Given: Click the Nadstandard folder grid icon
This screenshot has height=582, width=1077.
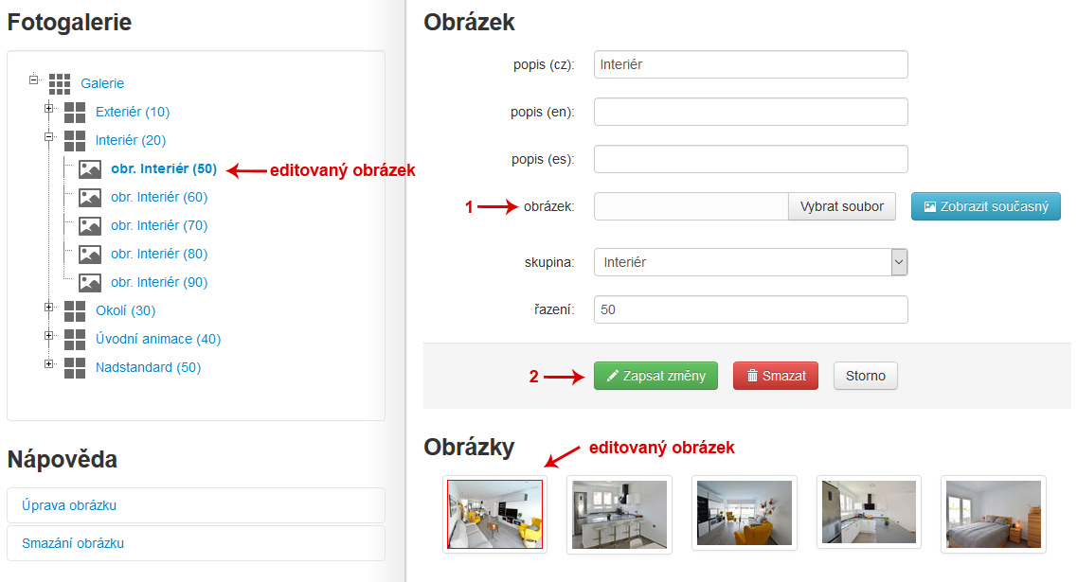Looking at the screenshot, I should pyautogui.click(x=75, y=368).
